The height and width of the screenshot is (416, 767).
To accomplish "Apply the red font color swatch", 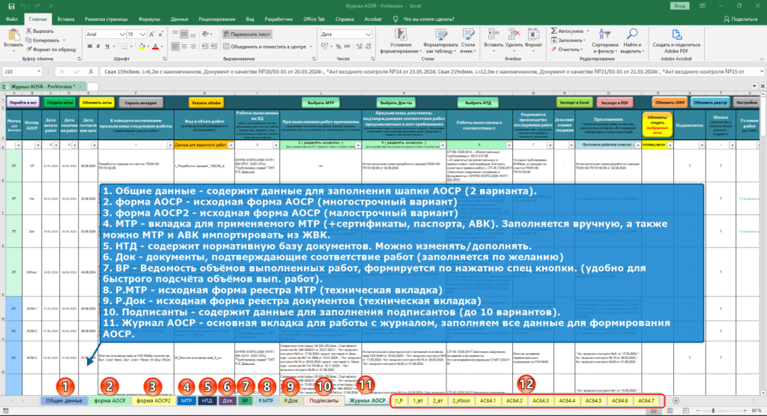I will pyautogui.click(x=155, y=46).
